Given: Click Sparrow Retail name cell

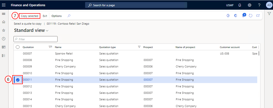Looking at the screenshot, I should 64,54.
